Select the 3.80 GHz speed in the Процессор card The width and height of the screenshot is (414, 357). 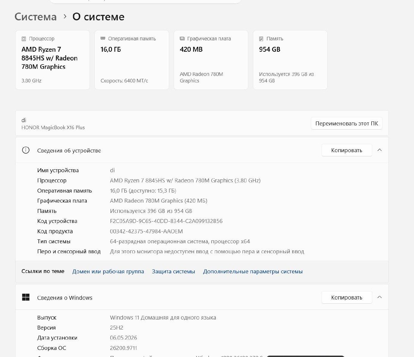click(x=31, y=81)
